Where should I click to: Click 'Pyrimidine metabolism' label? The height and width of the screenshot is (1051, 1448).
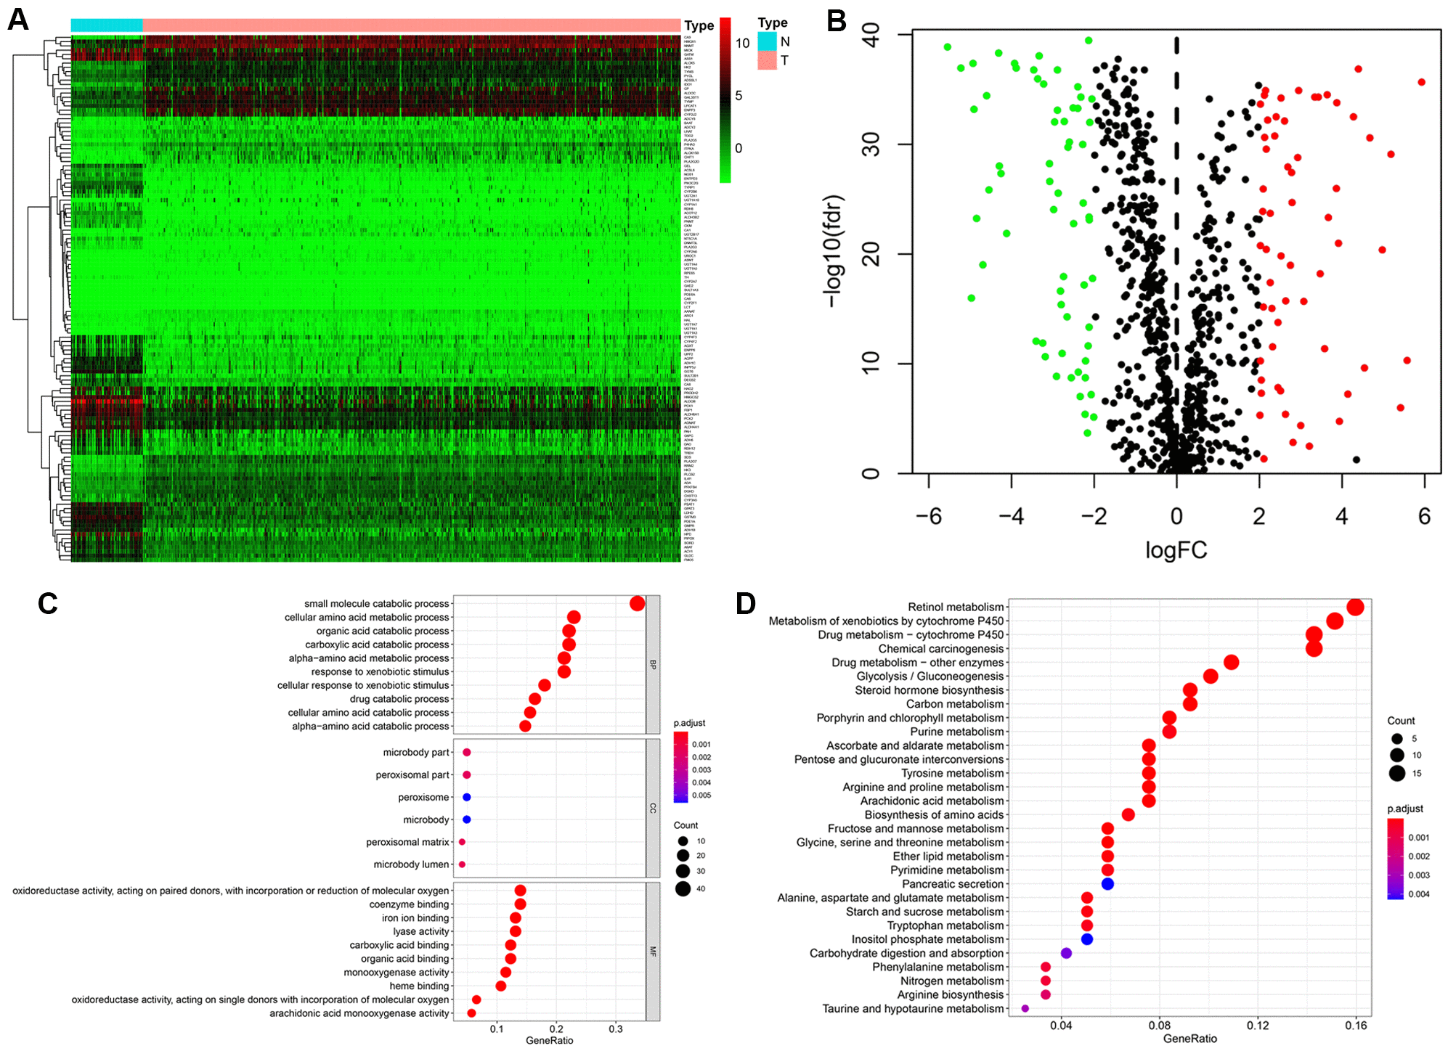pos(947,870)
